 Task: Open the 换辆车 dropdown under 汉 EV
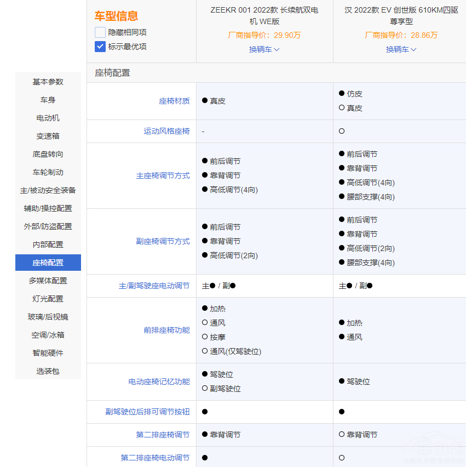pos(401,50)
